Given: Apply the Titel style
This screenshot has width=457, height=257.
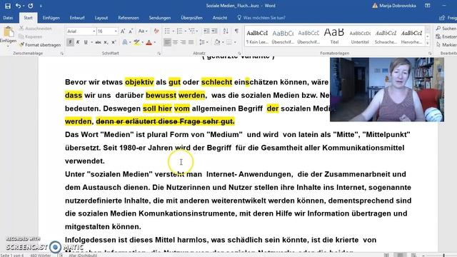Looking at the screenshot, I should tap(334, 36).
